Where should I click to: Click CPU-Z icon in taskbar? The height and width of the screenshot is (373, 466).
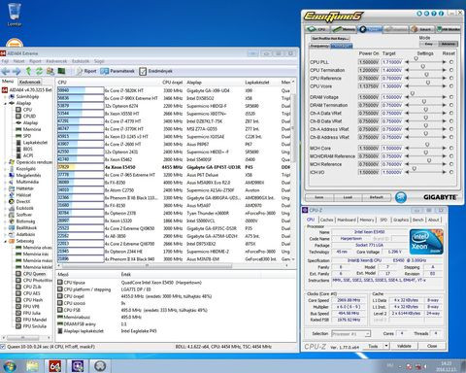point(78,366)
